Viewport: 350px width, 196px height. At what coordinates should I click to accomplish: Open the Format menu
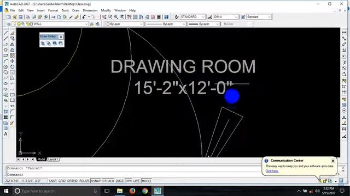[x=53, y=10]
